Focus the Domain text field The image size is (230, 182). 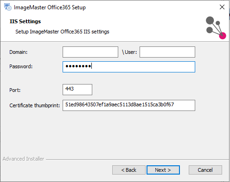tap(90, 52)
